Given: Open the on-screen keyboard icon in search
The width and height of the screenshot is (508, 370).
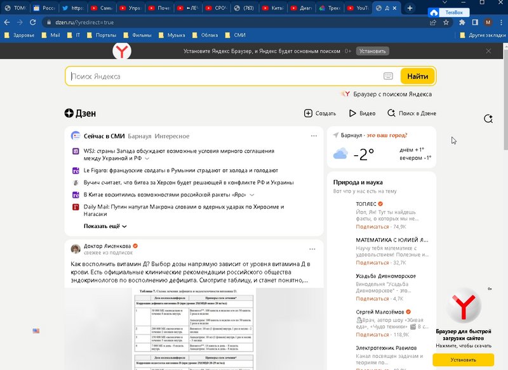Looking at the screenshot, I should tap(388, 76).
